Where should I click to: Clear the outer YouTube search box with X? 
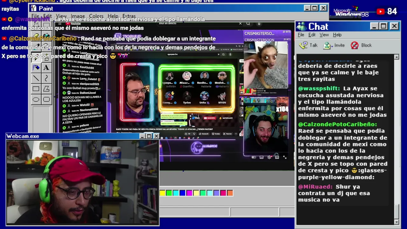point(240,24)
